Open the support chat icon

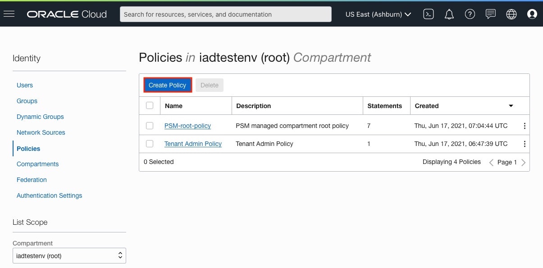point(491,14)
